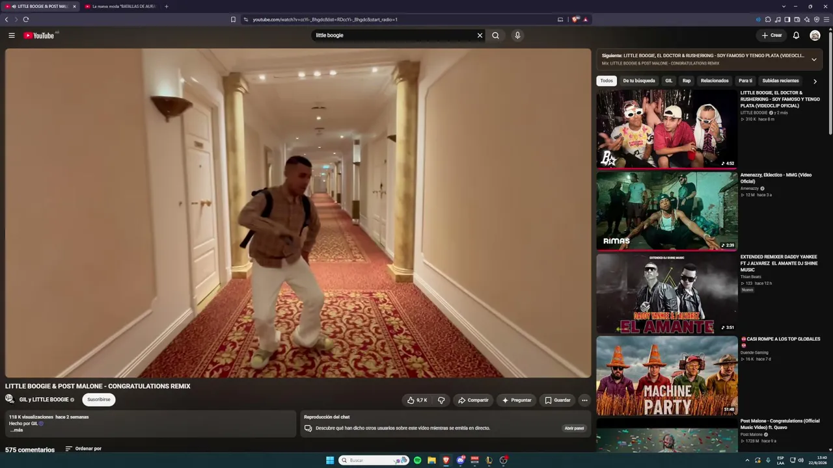Select the 'Para ti' filter chip

coord(745,81)
